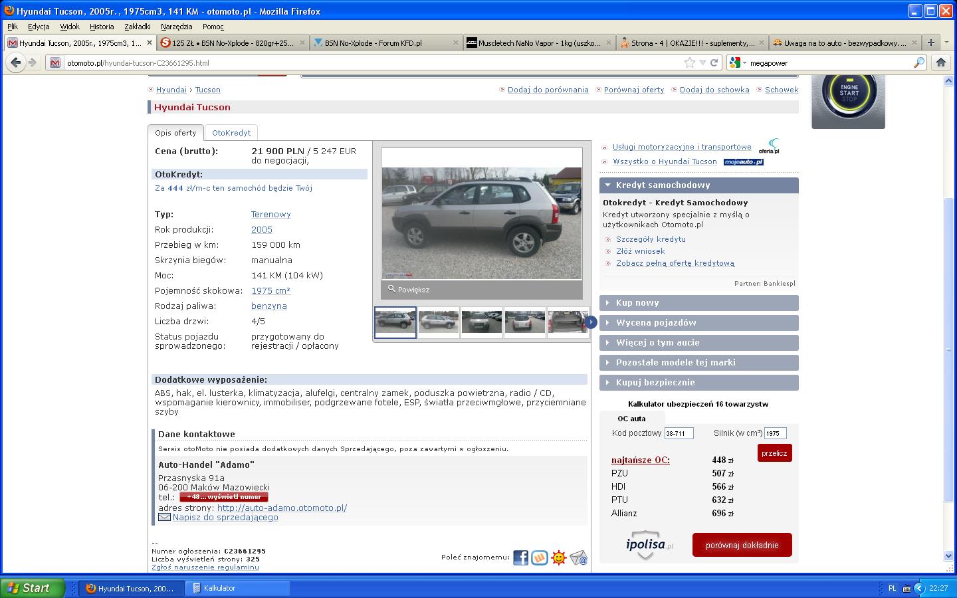The height and width of the screenshot is (598, 957).
Task: Expand hidden system tray icons arrow
Action: pyautogui.click(x=919, y=588)
